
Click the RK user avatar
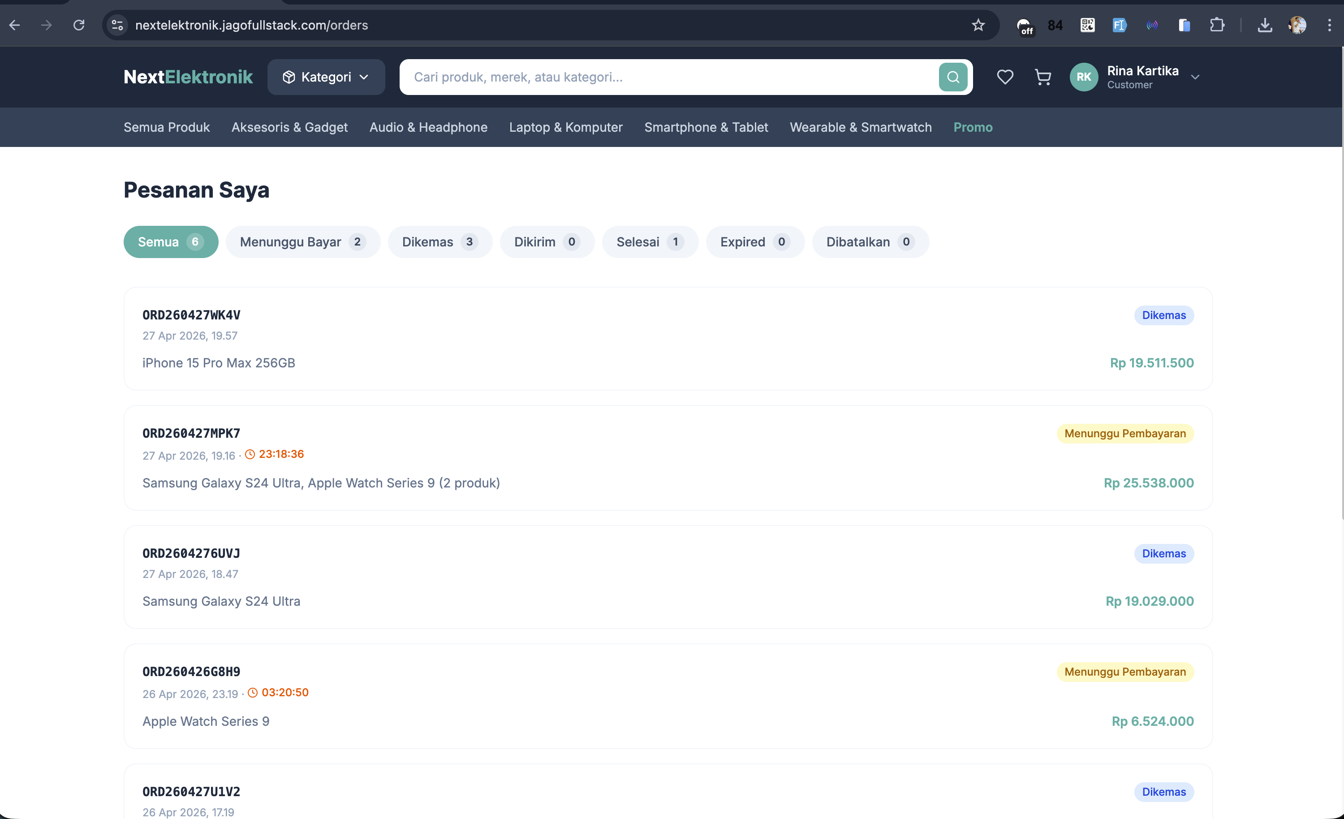point(1084,77)
